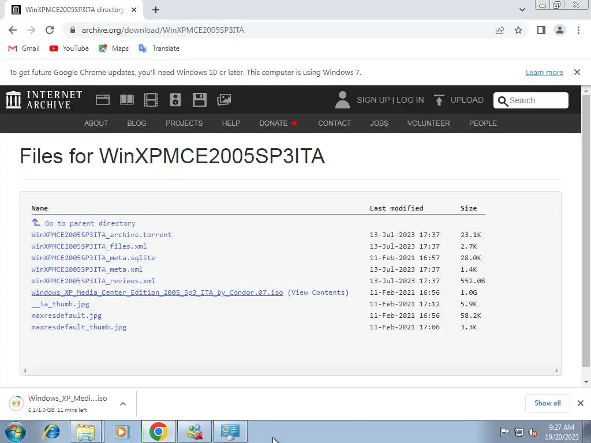This screenshot has width=591, height=443.
Task: Open __ia_thumb.jpg file
Action: (60, 304)
